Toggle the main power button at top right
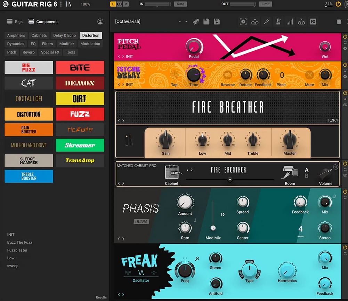The image size is (348, 301). [338, 4]
